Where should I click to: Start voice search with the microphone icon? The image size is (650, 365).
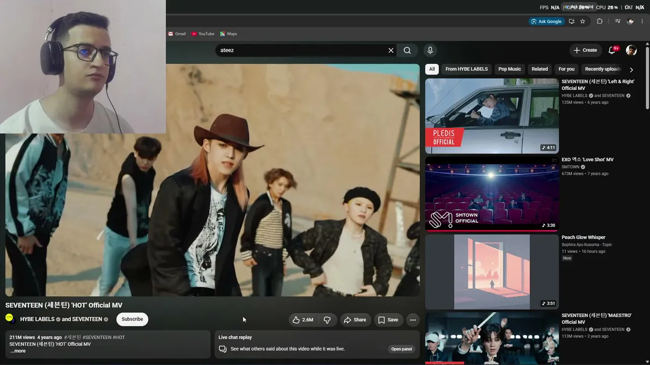(x=430, y=50)
